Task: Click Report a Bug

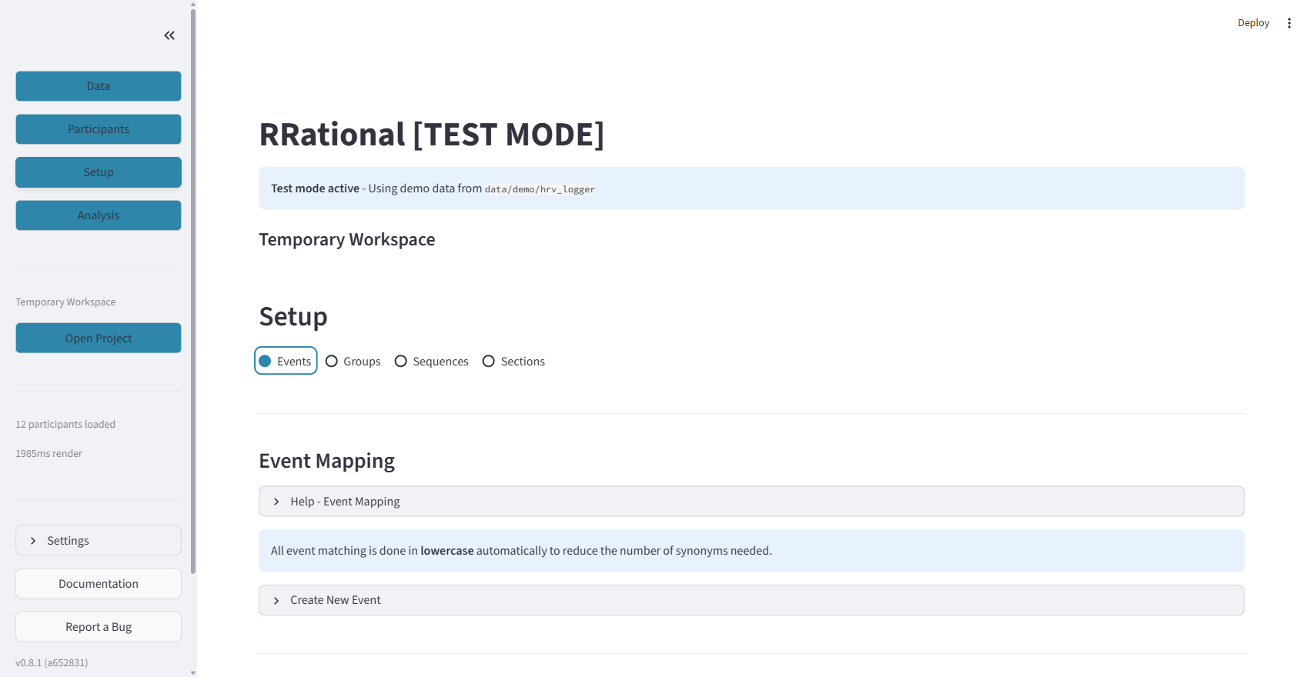Action: pos(99,627)
